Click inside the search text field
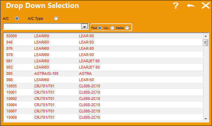 tap(42, 26)
